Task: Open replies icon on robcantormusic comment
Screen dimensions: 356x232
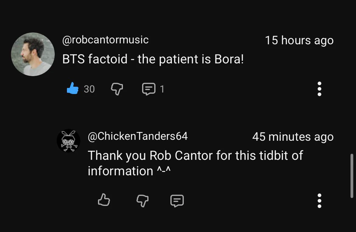Action: coord(149,89)
